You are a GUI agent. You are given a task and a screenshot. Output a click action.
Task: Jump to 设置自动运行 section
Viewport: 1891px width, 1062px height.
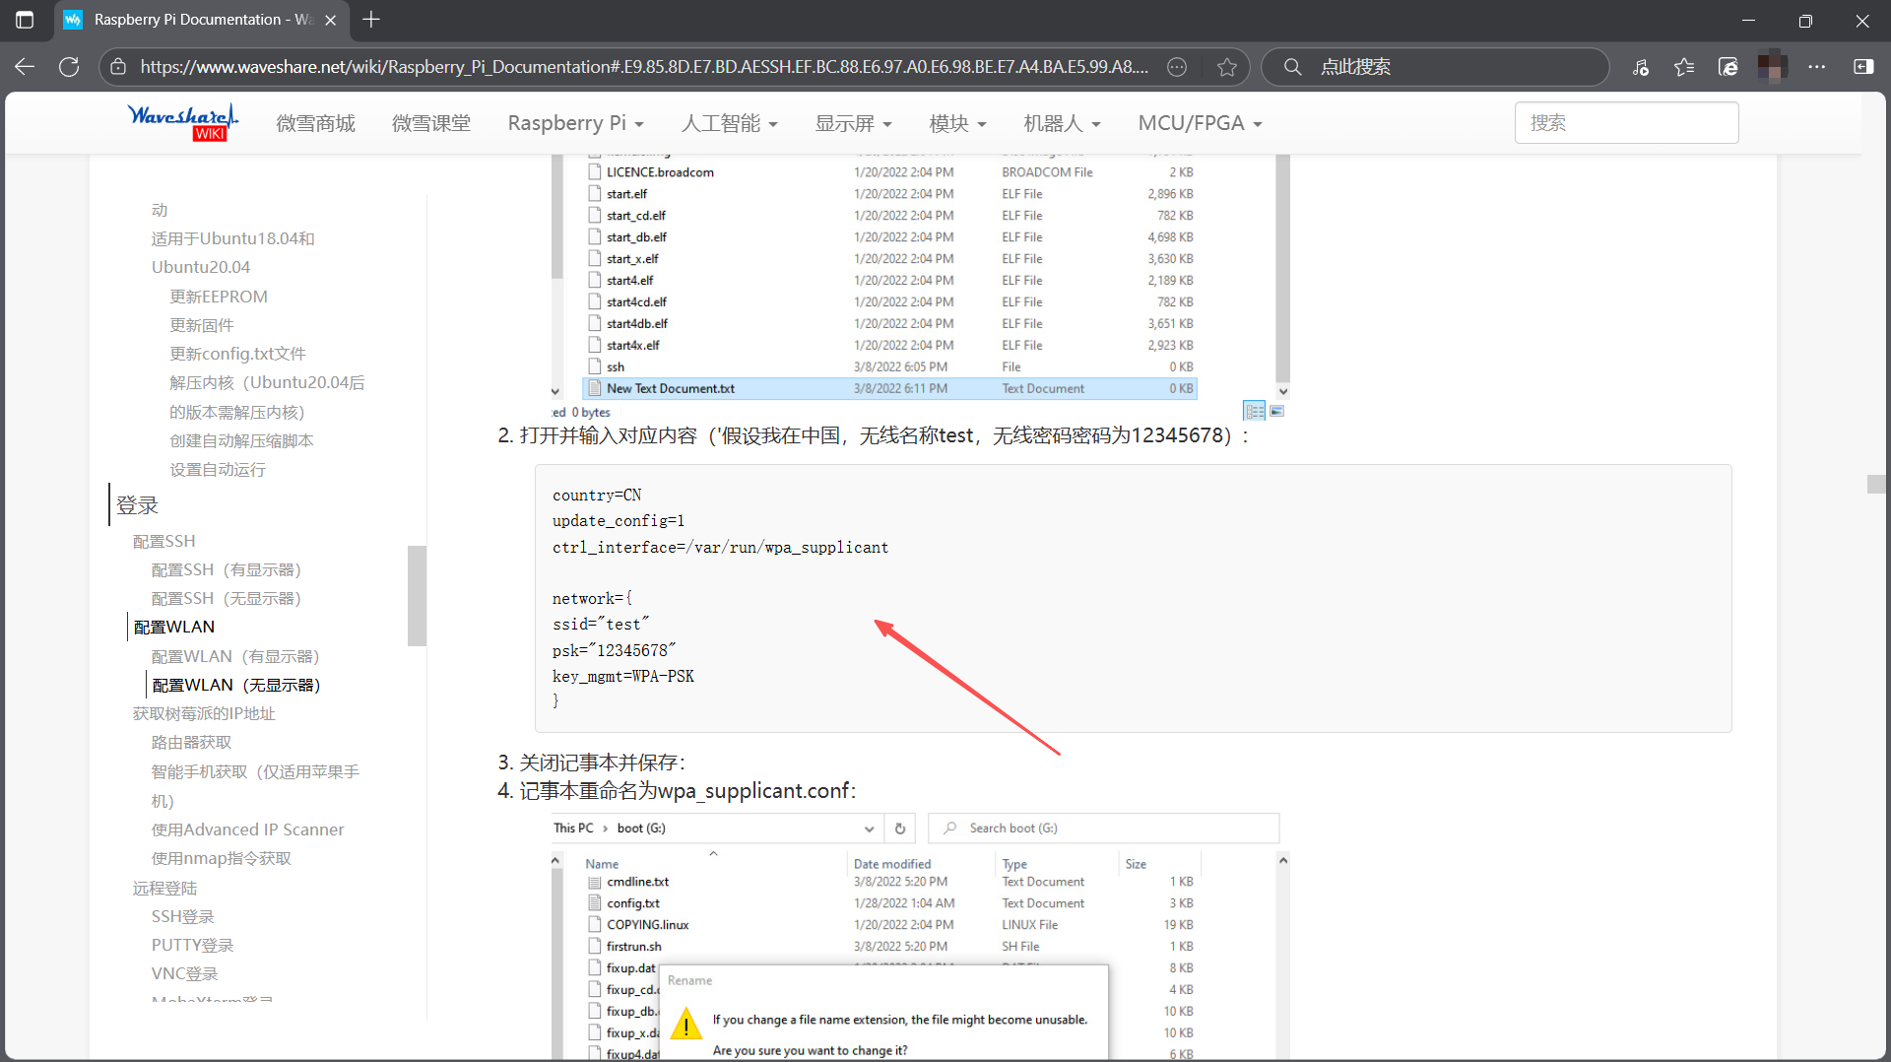point(218,470)
